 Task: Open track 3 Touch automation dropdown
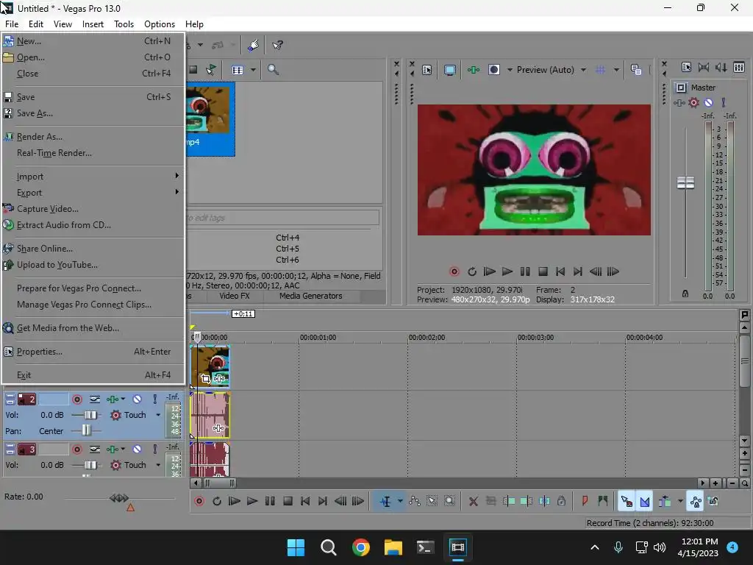tap(158, 465)
